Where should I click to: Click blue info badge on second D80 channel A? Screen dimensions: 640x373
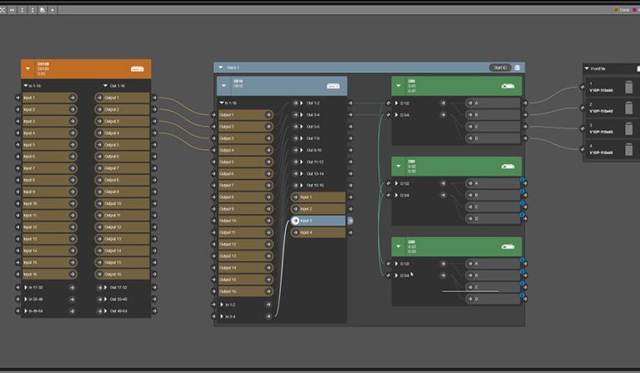(522, 180)
